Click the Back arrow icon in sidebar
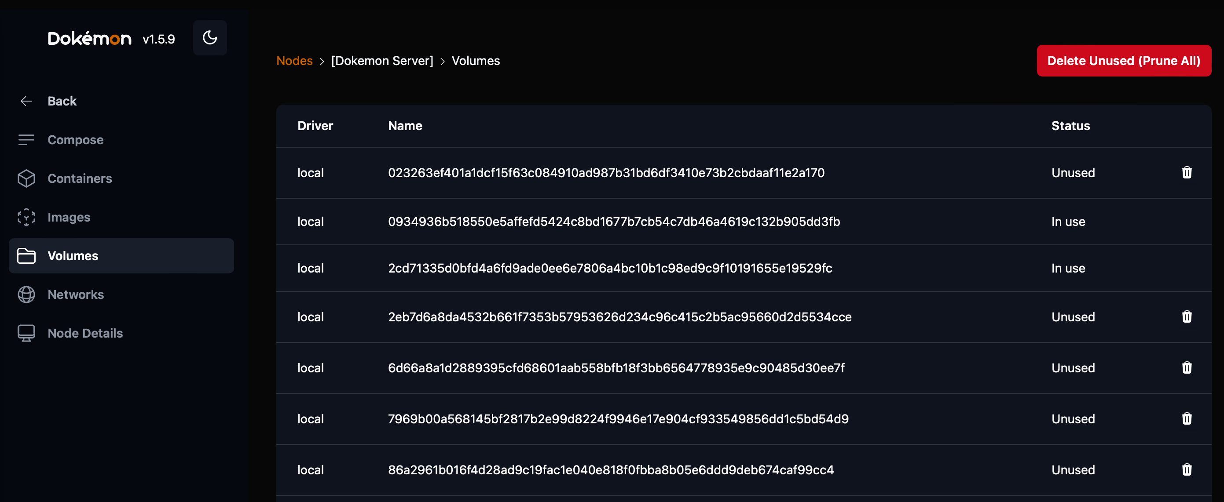 click(26, 101)
